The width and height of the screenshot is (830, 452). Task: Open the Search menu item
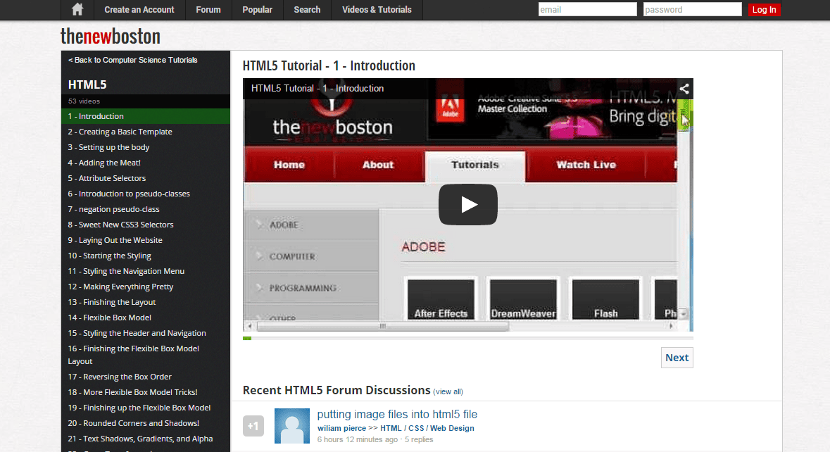pyautogui.click(x=307, y=10)
